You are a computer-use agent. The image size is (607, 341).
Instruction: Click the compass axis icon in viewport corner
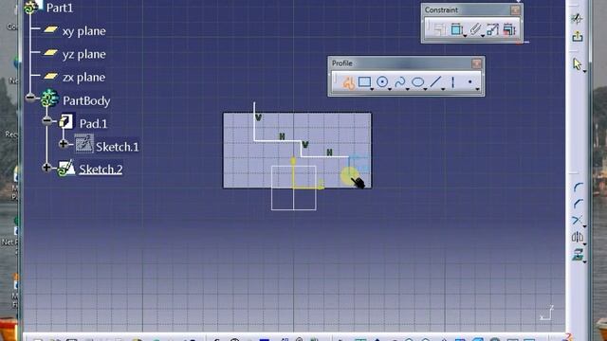(546, 314)
